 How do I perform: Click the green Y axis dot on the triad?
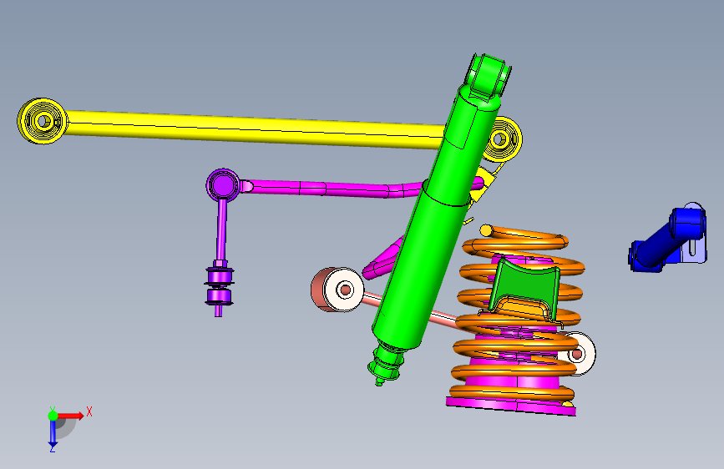[x=53, y=416]
